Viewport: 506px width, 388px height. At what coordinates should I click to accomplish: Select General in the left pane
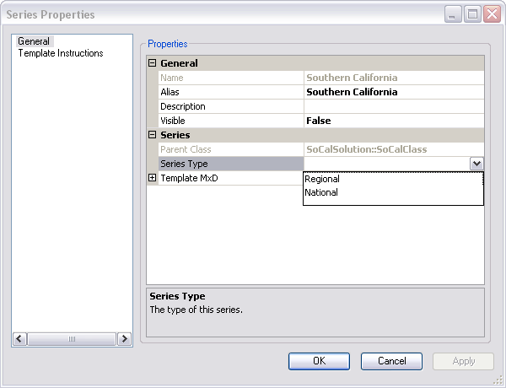point(34,40)
